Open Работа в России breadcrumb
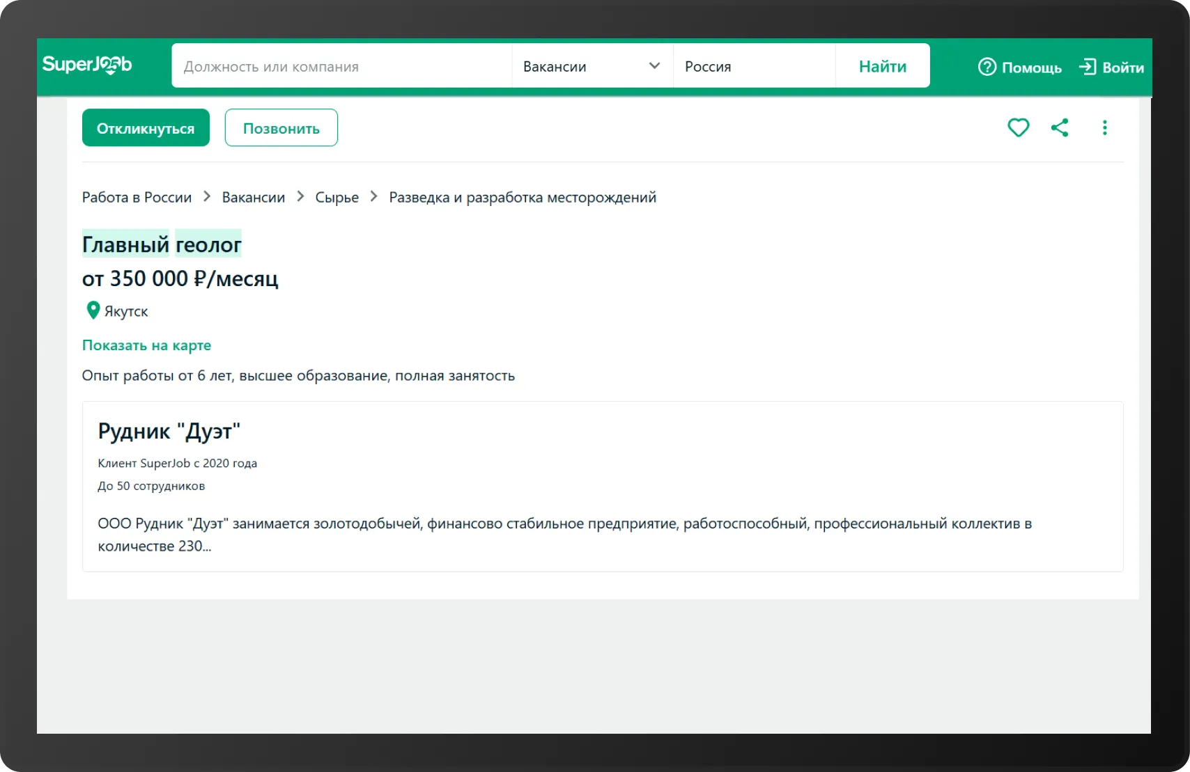The width and height of the screenshot is (1190, 772). click(x=137, y=198)
